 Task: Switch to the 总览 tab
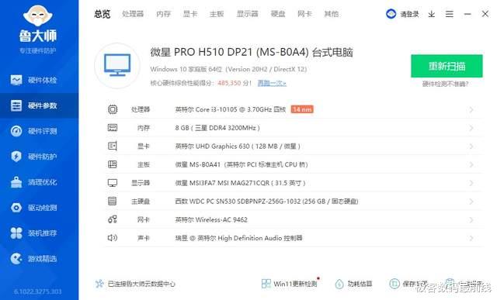click(x=102, y=14)
